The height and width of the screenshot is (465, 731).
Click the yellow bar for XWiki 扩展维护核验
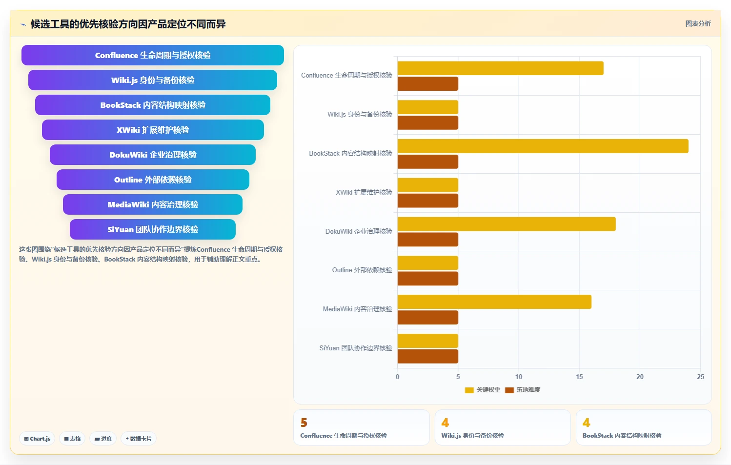click(427, 185)
